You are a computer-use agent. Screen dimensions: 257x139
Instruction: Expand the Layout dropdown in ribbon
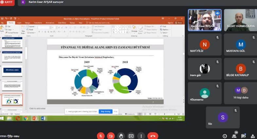[32, 26]
